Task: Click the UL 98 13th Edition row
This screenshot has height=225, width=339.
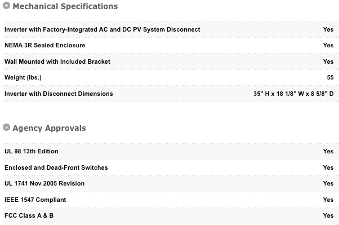Action: click(x=171, y=151)
